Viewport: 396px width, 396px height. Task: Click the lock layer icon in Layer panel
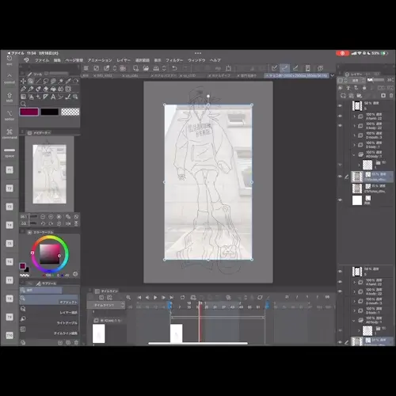click(364, 88)
